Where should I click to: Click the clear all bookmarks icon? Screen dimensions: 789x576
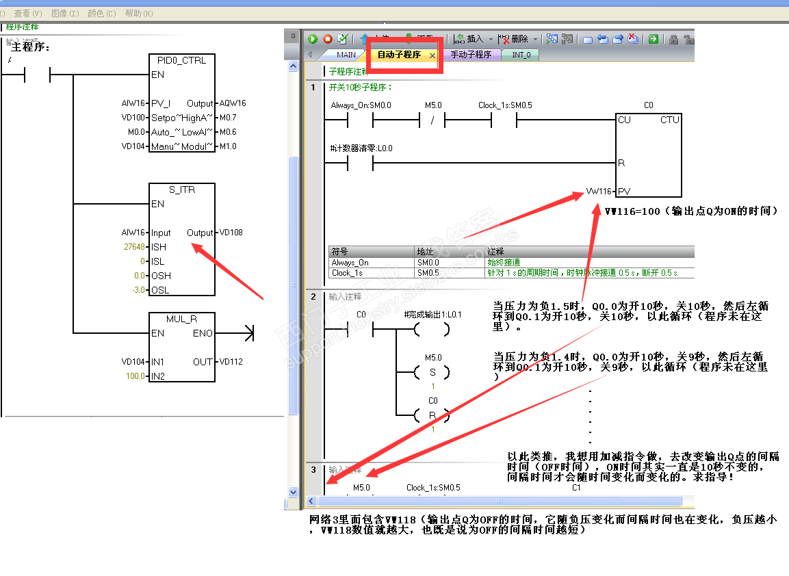[633, 39]
